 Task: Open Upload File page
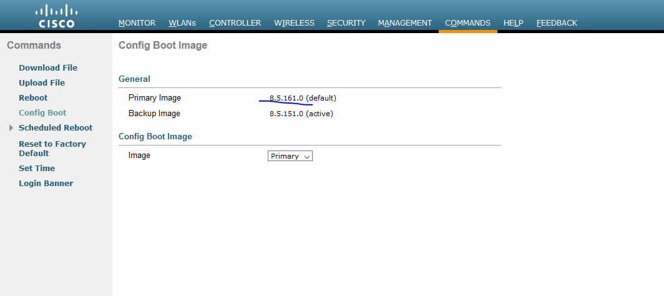click(x=42, y=82)
